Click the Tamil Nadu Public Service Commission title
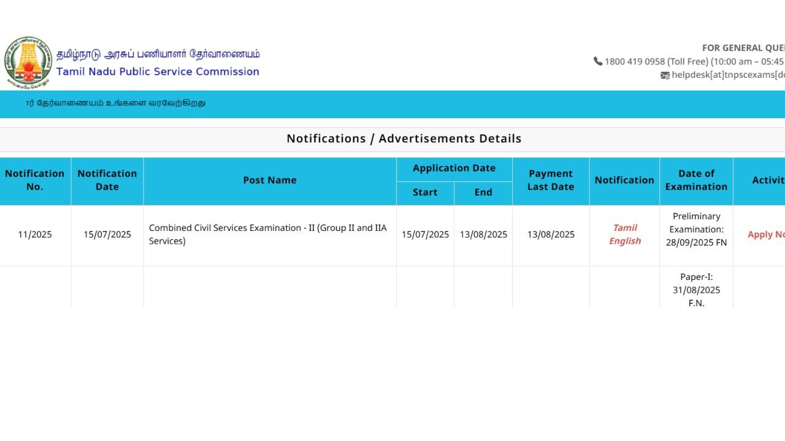The image size is (785, 441). [158, 72]
